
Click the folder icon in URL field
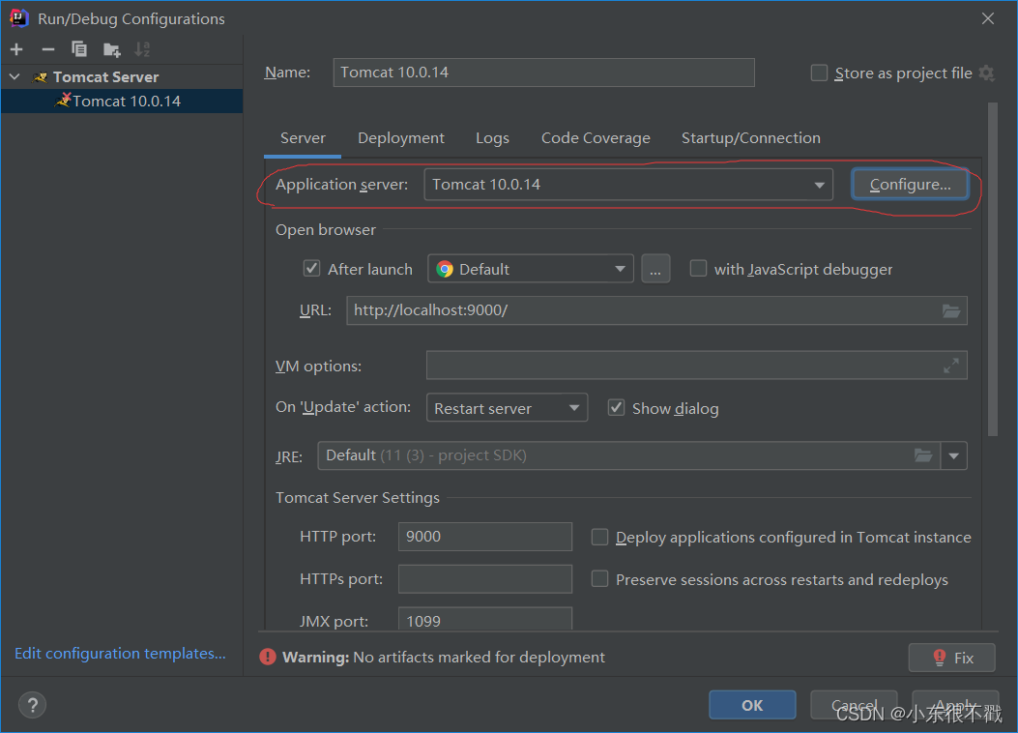coord(951,310)
